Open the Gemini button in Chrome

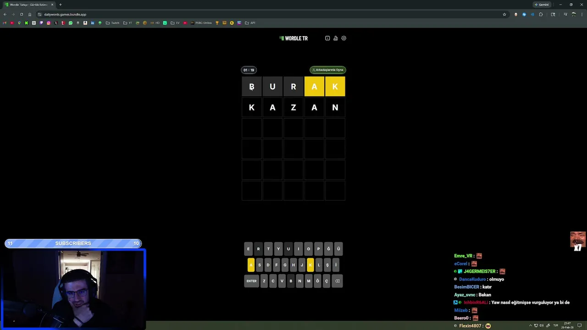tap(542, 5)
